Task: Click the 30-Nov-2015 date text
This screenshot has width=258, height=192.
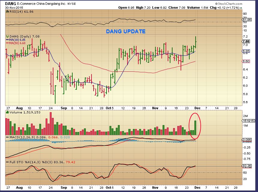Action: pyautogui.click(x=14, y=7)
